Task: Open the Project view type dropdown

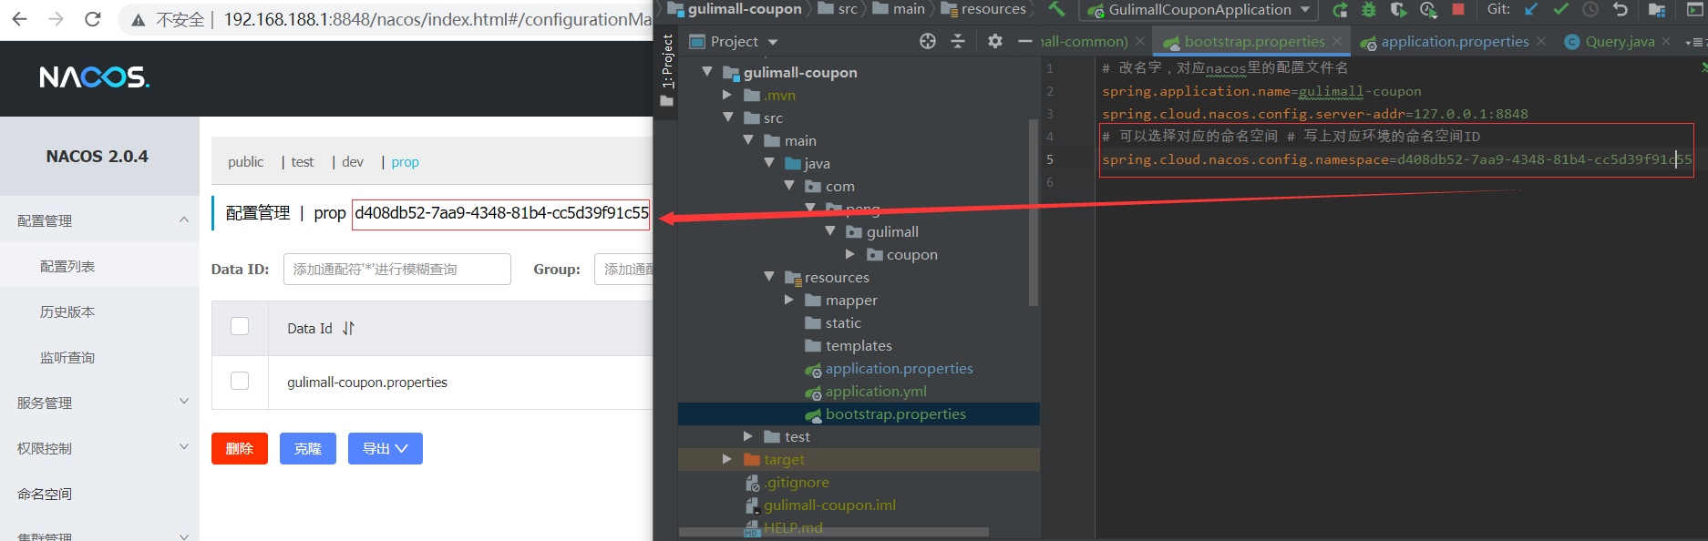Action: (x=773, y=43)
